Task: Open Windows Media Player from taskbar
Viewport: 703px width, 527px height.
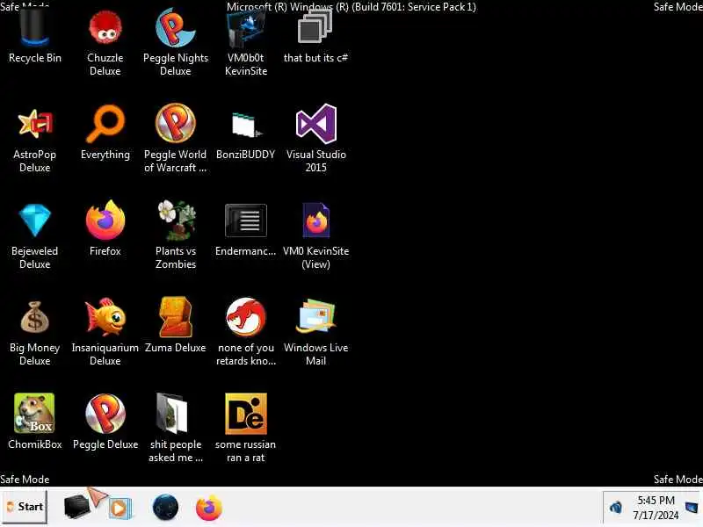Action: [119, 508]
